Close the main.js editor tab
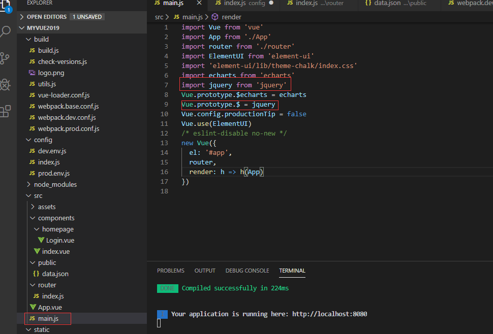This screenshot has height=334, width=493. click(199, 3)
